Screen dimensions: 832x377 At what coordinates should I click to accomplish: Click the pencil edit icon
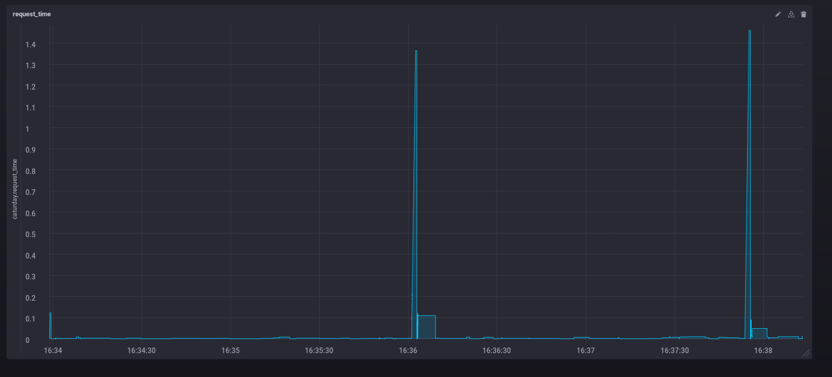[778, 14]
